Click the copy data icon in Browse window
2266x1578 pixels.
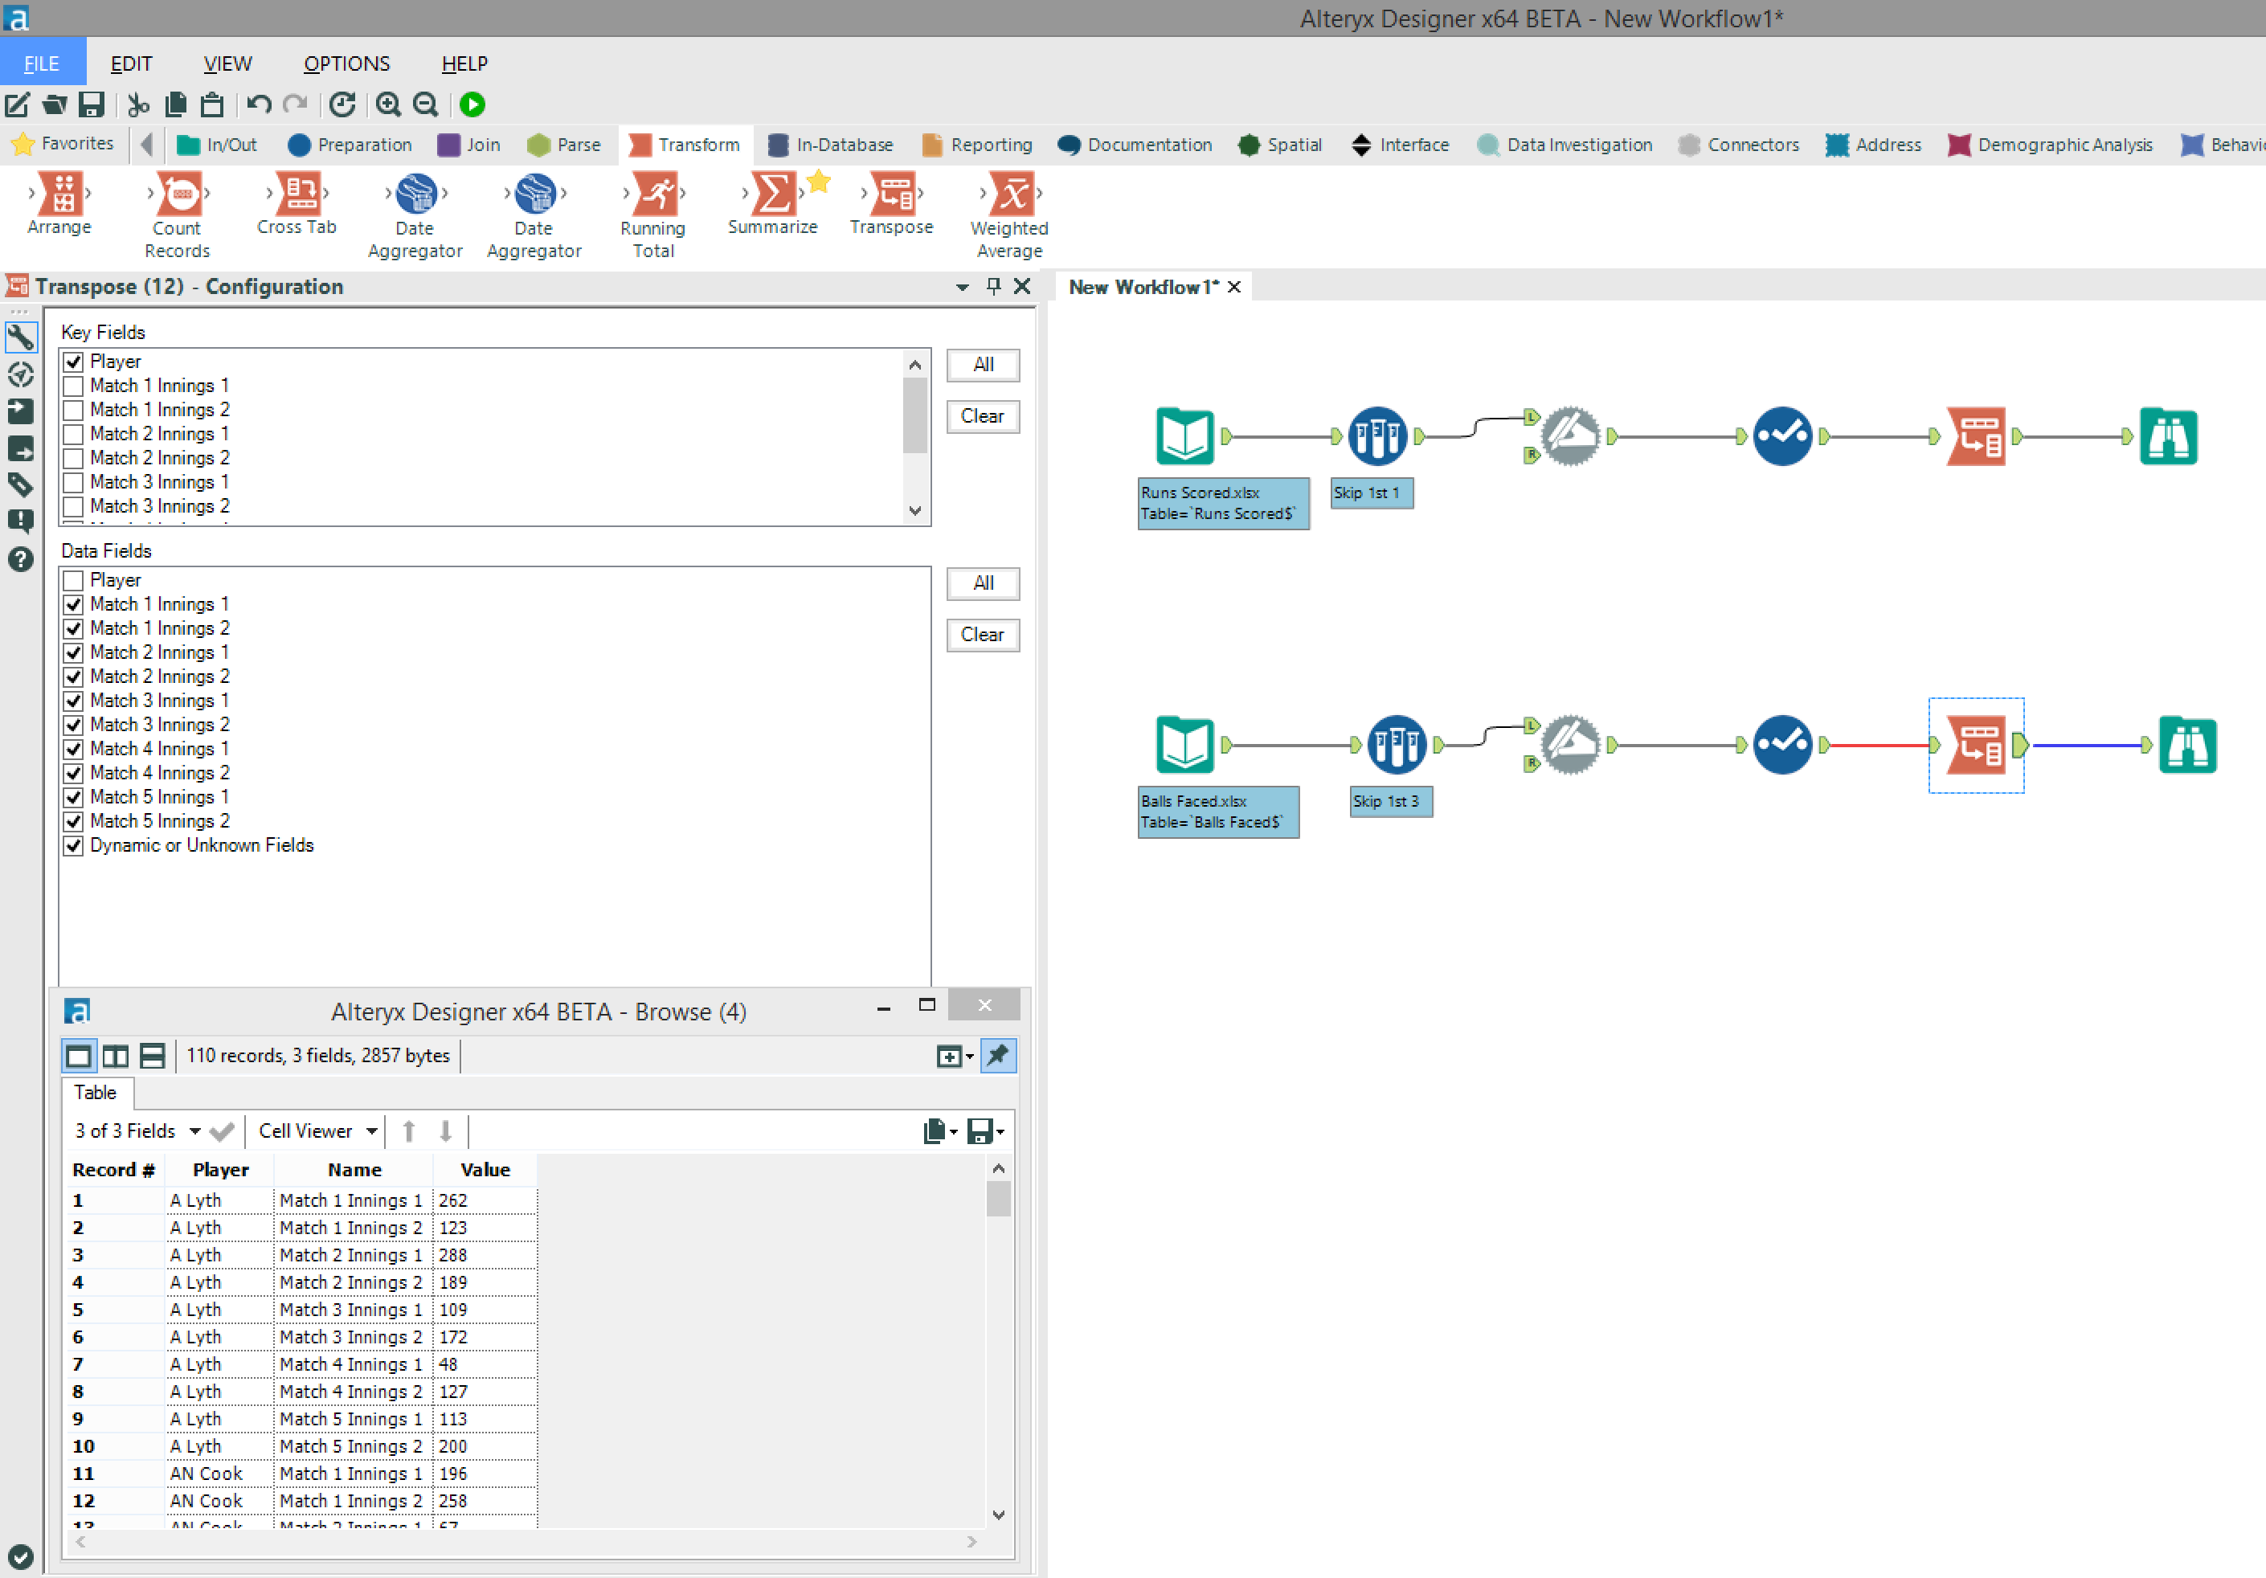(x=935, y=1131)
